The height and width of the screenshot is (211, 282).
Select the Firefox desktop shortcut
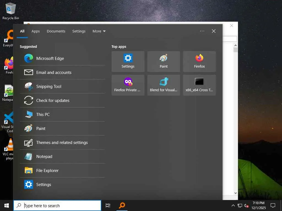point(9,66)
